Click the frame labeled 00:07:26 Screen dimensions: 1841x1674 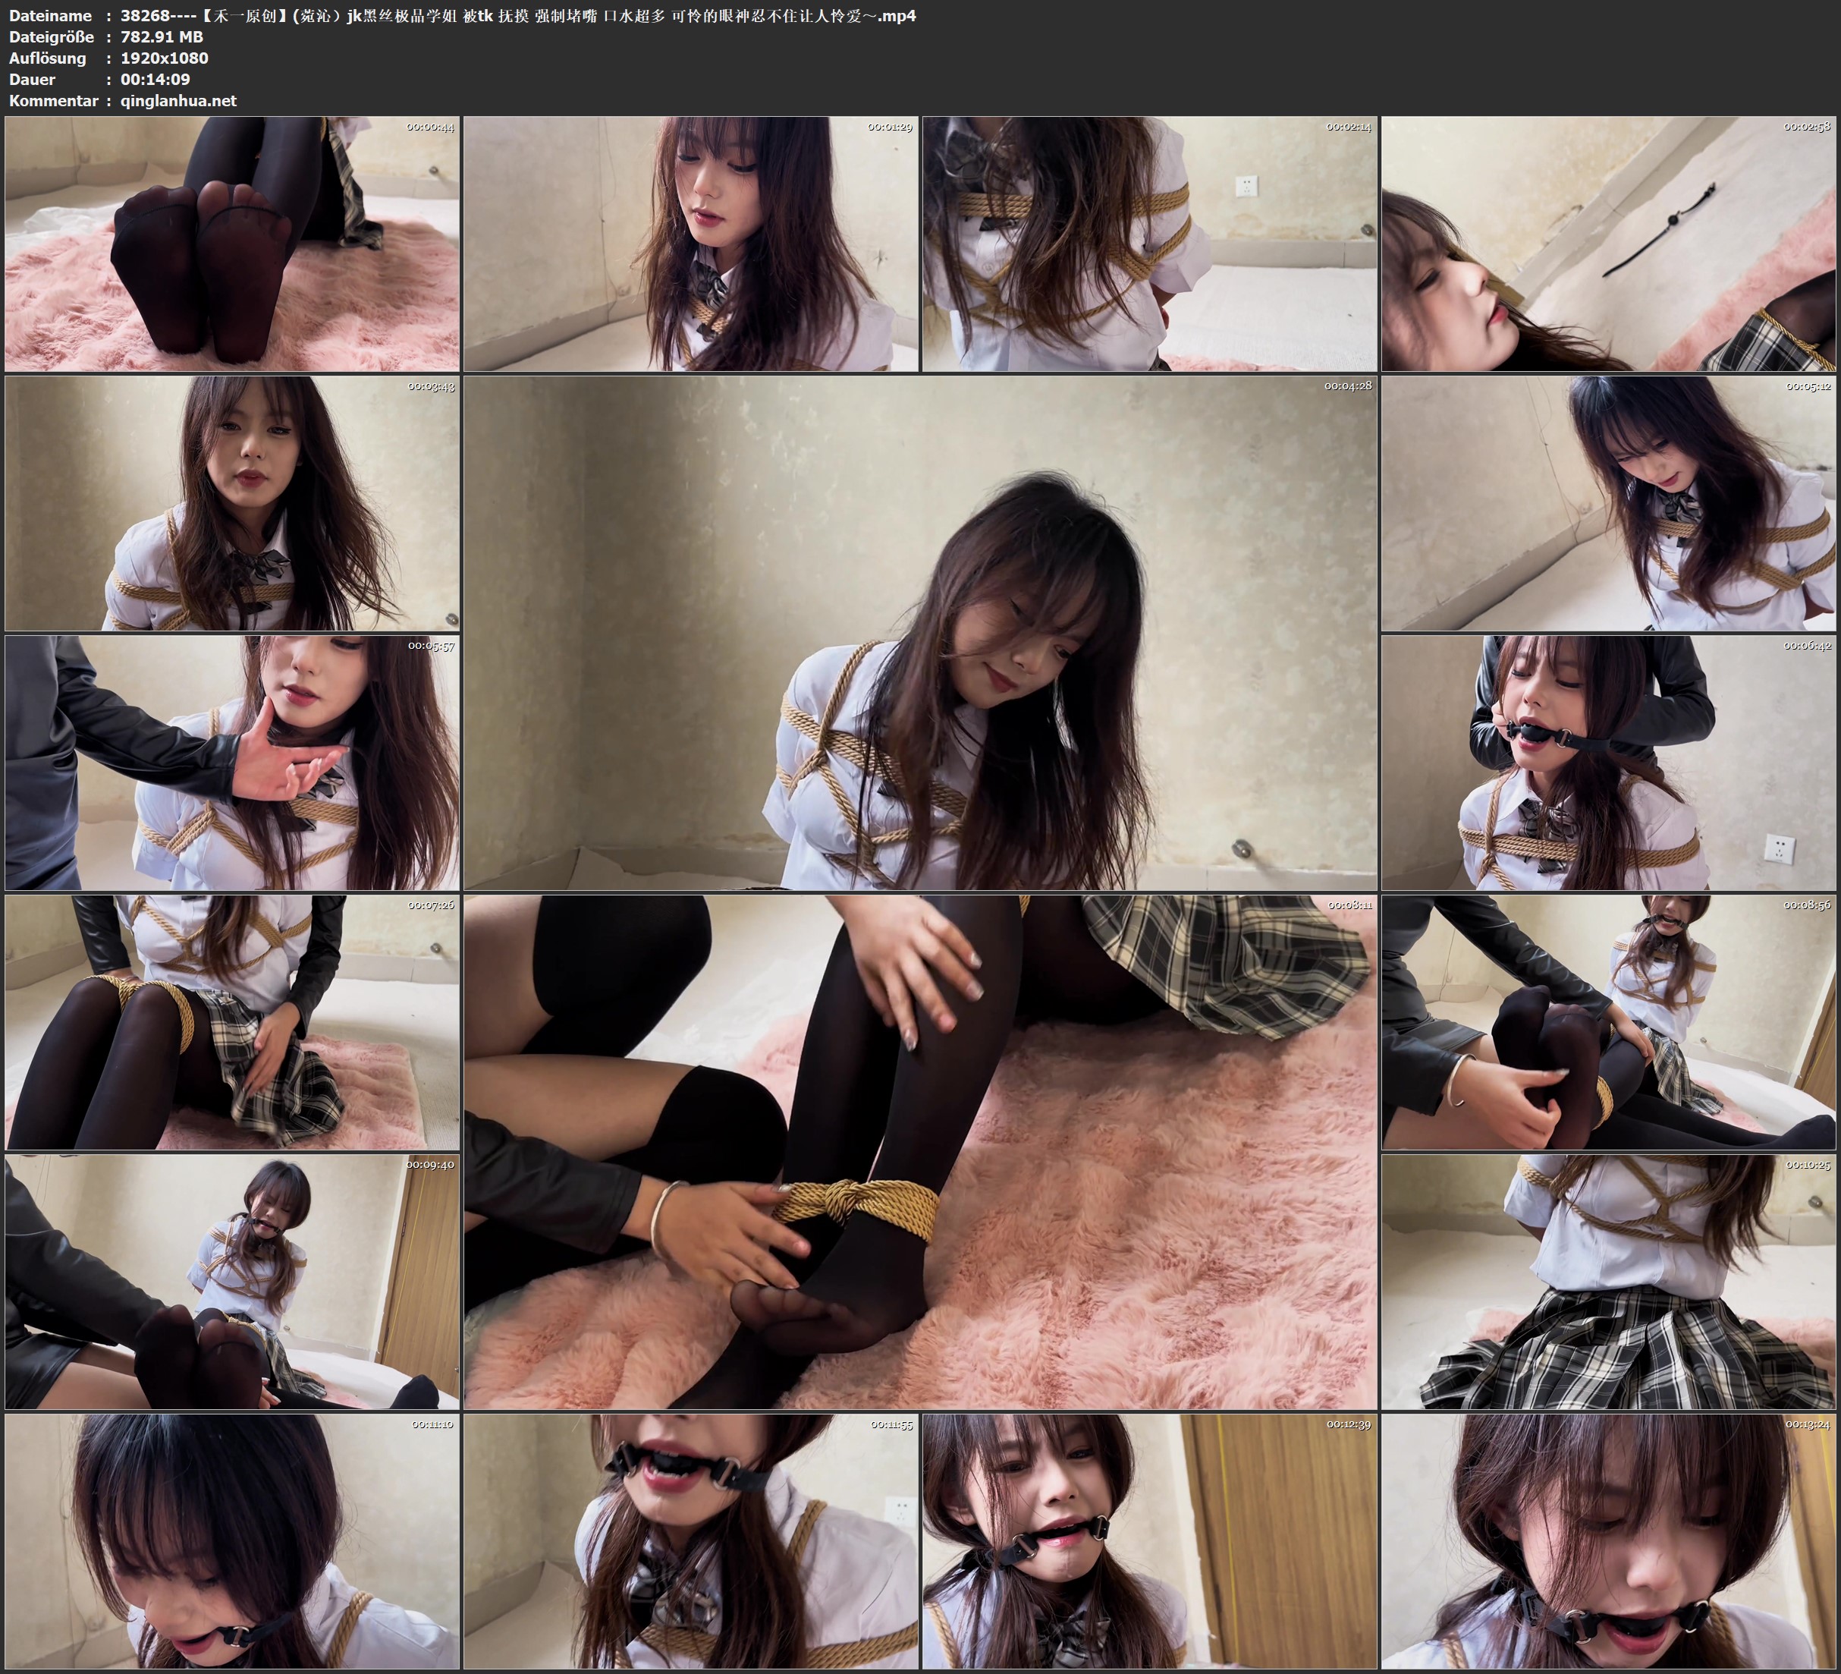click(x=232, y=1021)
